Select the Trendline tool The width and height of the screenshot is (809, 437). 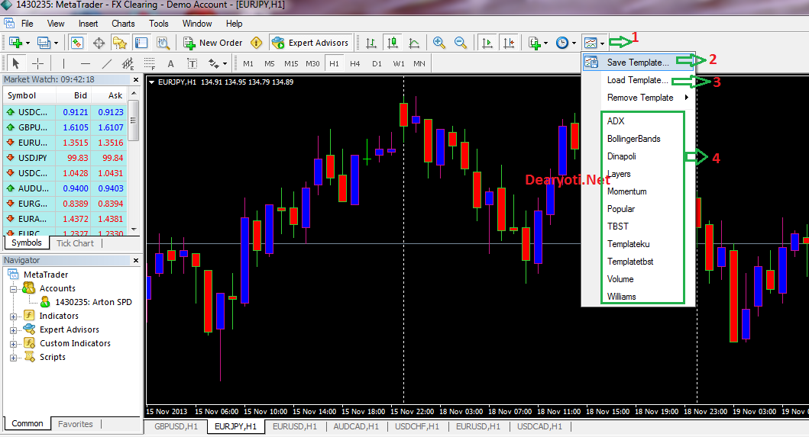pyautogui.click(x=107, y=63)
